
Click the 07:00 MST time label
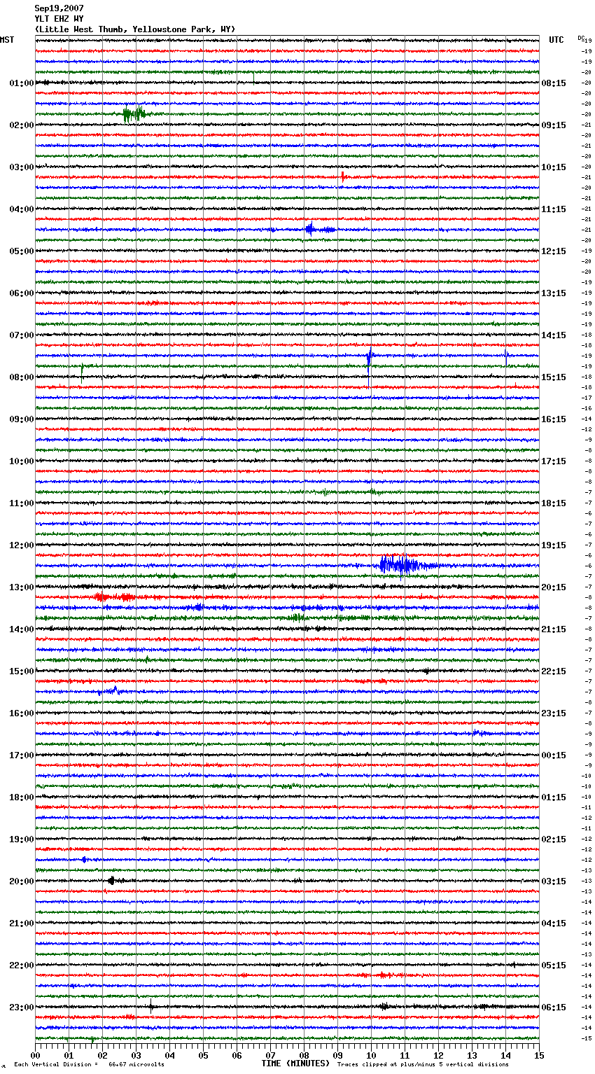point(22,335)
